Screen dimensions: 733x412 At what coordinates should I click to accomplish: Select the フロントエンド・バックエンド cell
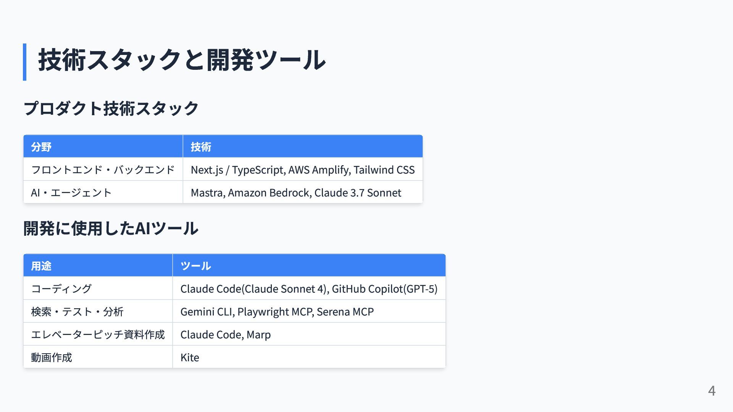pyautogui.click(x=103, y=169)
